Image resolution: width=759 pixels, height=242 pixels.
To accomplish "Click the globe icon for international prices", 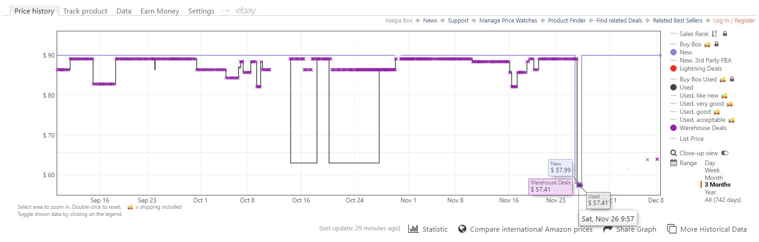I will point(462,229).
